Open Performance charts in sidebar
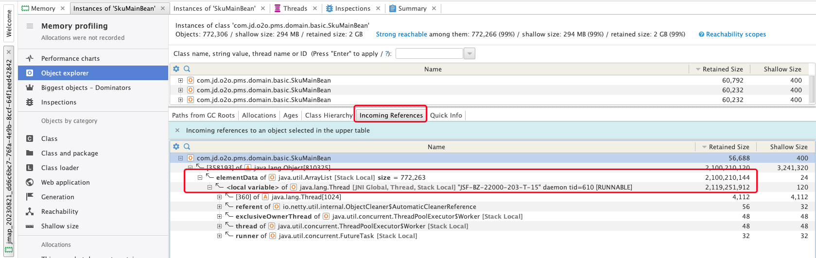 point(70,58)
